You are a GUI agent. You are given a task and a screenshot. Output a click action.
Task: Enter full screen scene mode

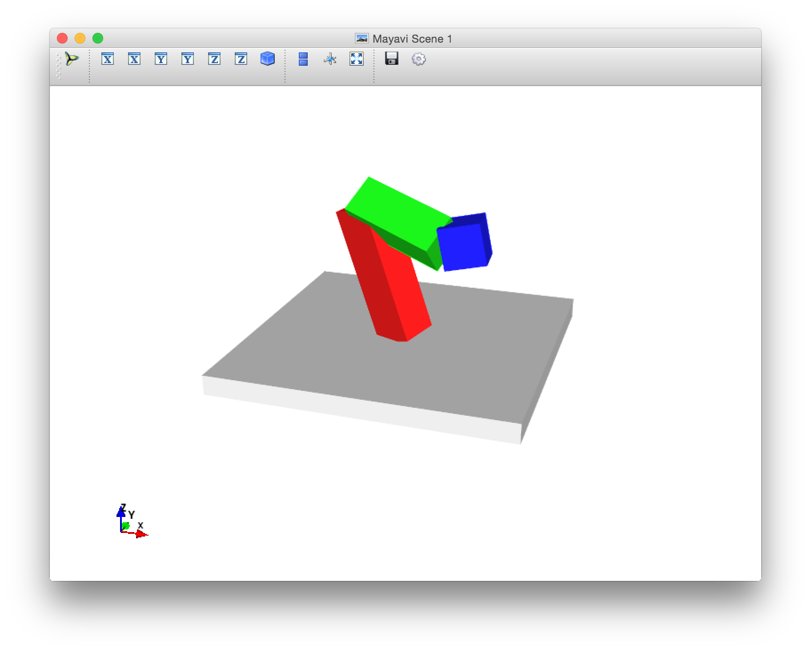point(357,59)
